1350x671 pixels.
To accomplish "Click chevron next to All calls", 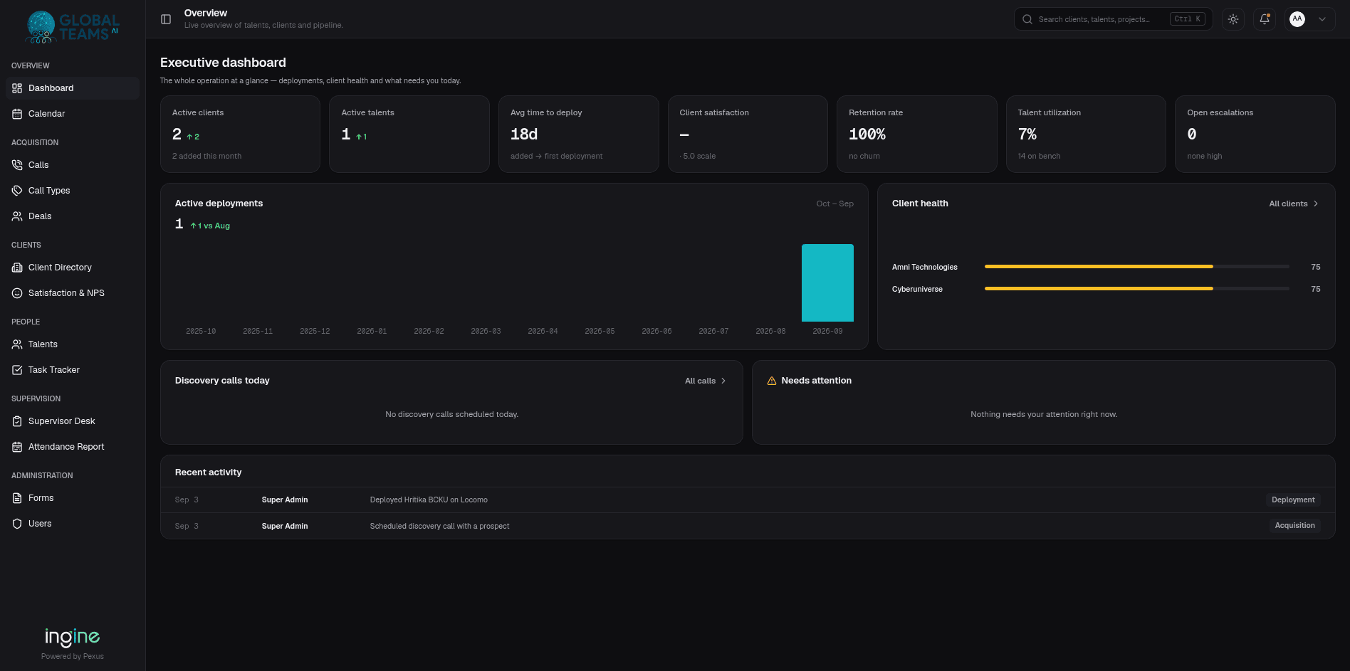I will point(723,381).
